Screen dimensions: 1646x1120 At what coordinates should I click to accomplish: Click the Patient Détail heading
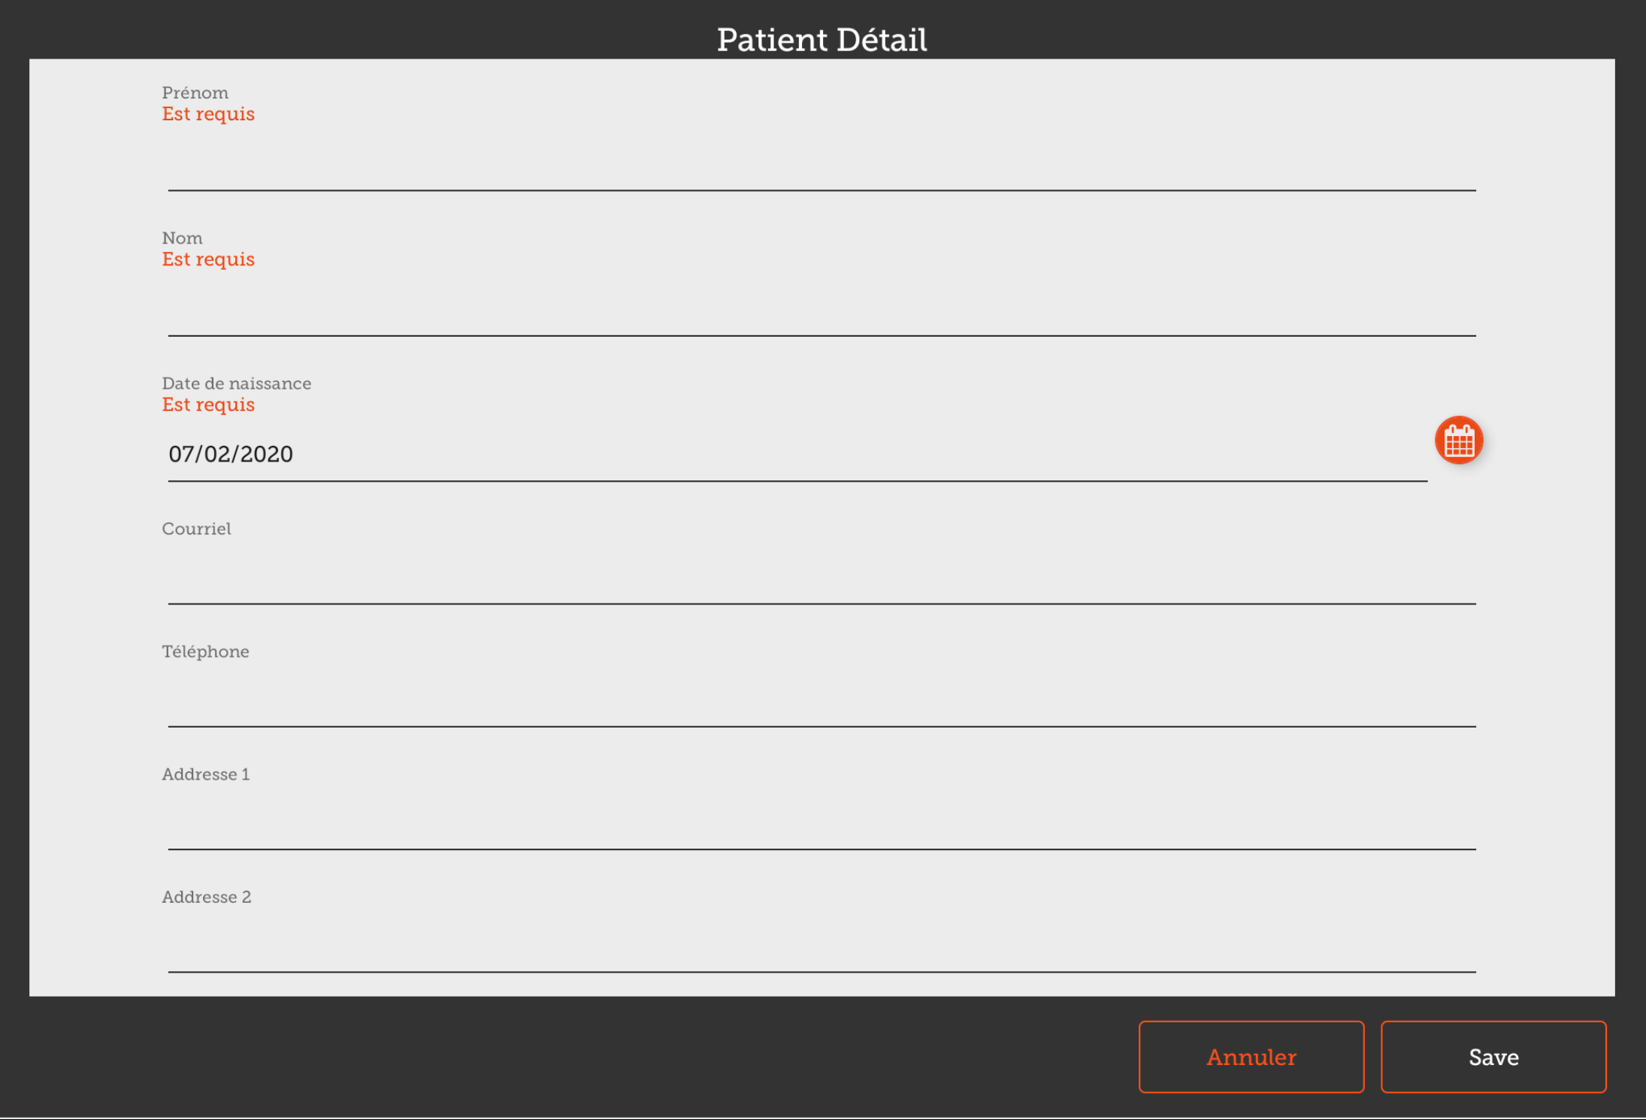821,39
